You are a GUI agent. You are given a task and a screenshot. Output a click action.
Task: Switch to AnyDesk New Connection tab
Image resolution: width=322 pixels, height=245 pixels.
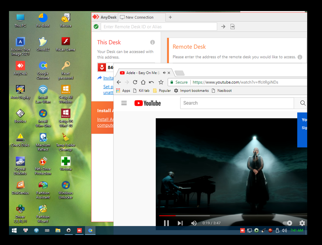142,17
